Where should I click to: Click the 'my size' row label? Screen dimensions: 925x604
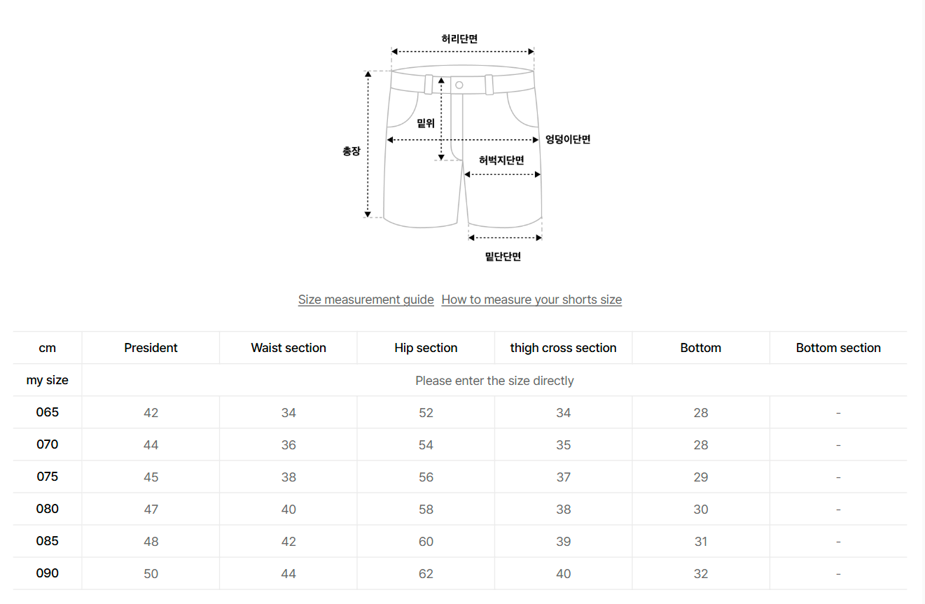pyautogui.click(x=48, y=381)
